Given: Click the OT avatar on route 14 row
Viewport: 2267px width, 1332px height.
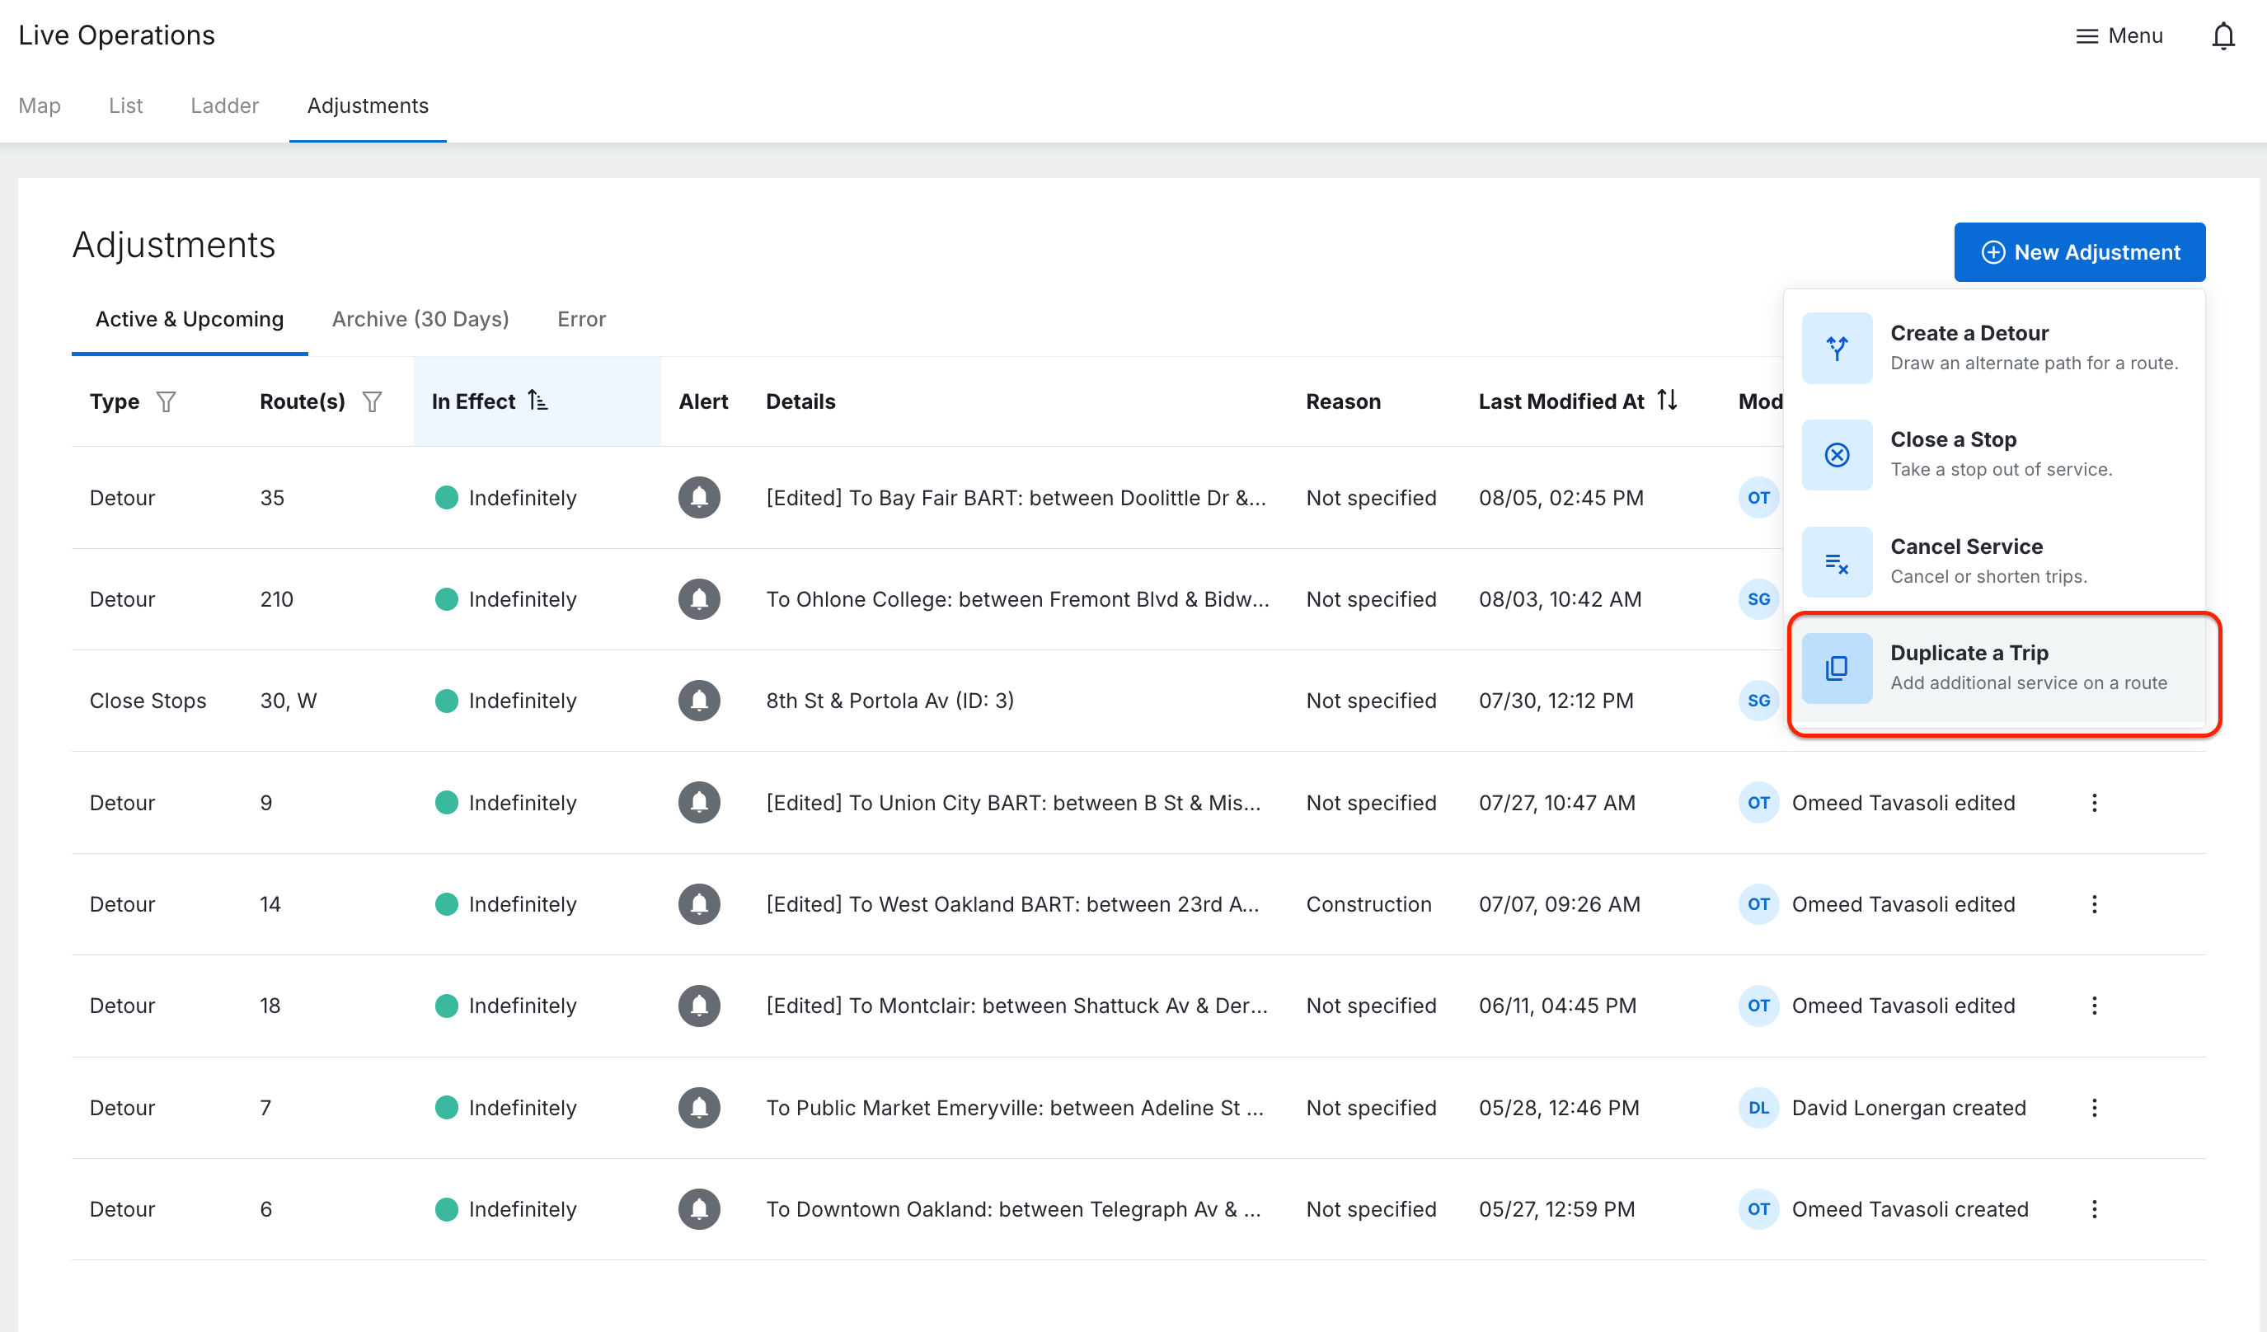Looking at the screenshot, I should point(1758,904).
